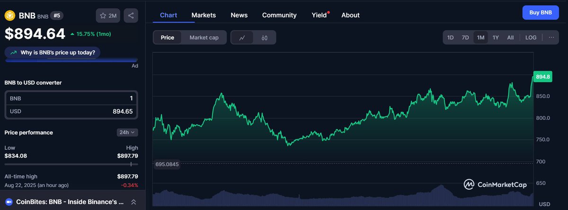Viewport: 568px width, 210px height.
Task: Open CoinBites: BNB - Inside Binance's link
Action: [70, 202]
